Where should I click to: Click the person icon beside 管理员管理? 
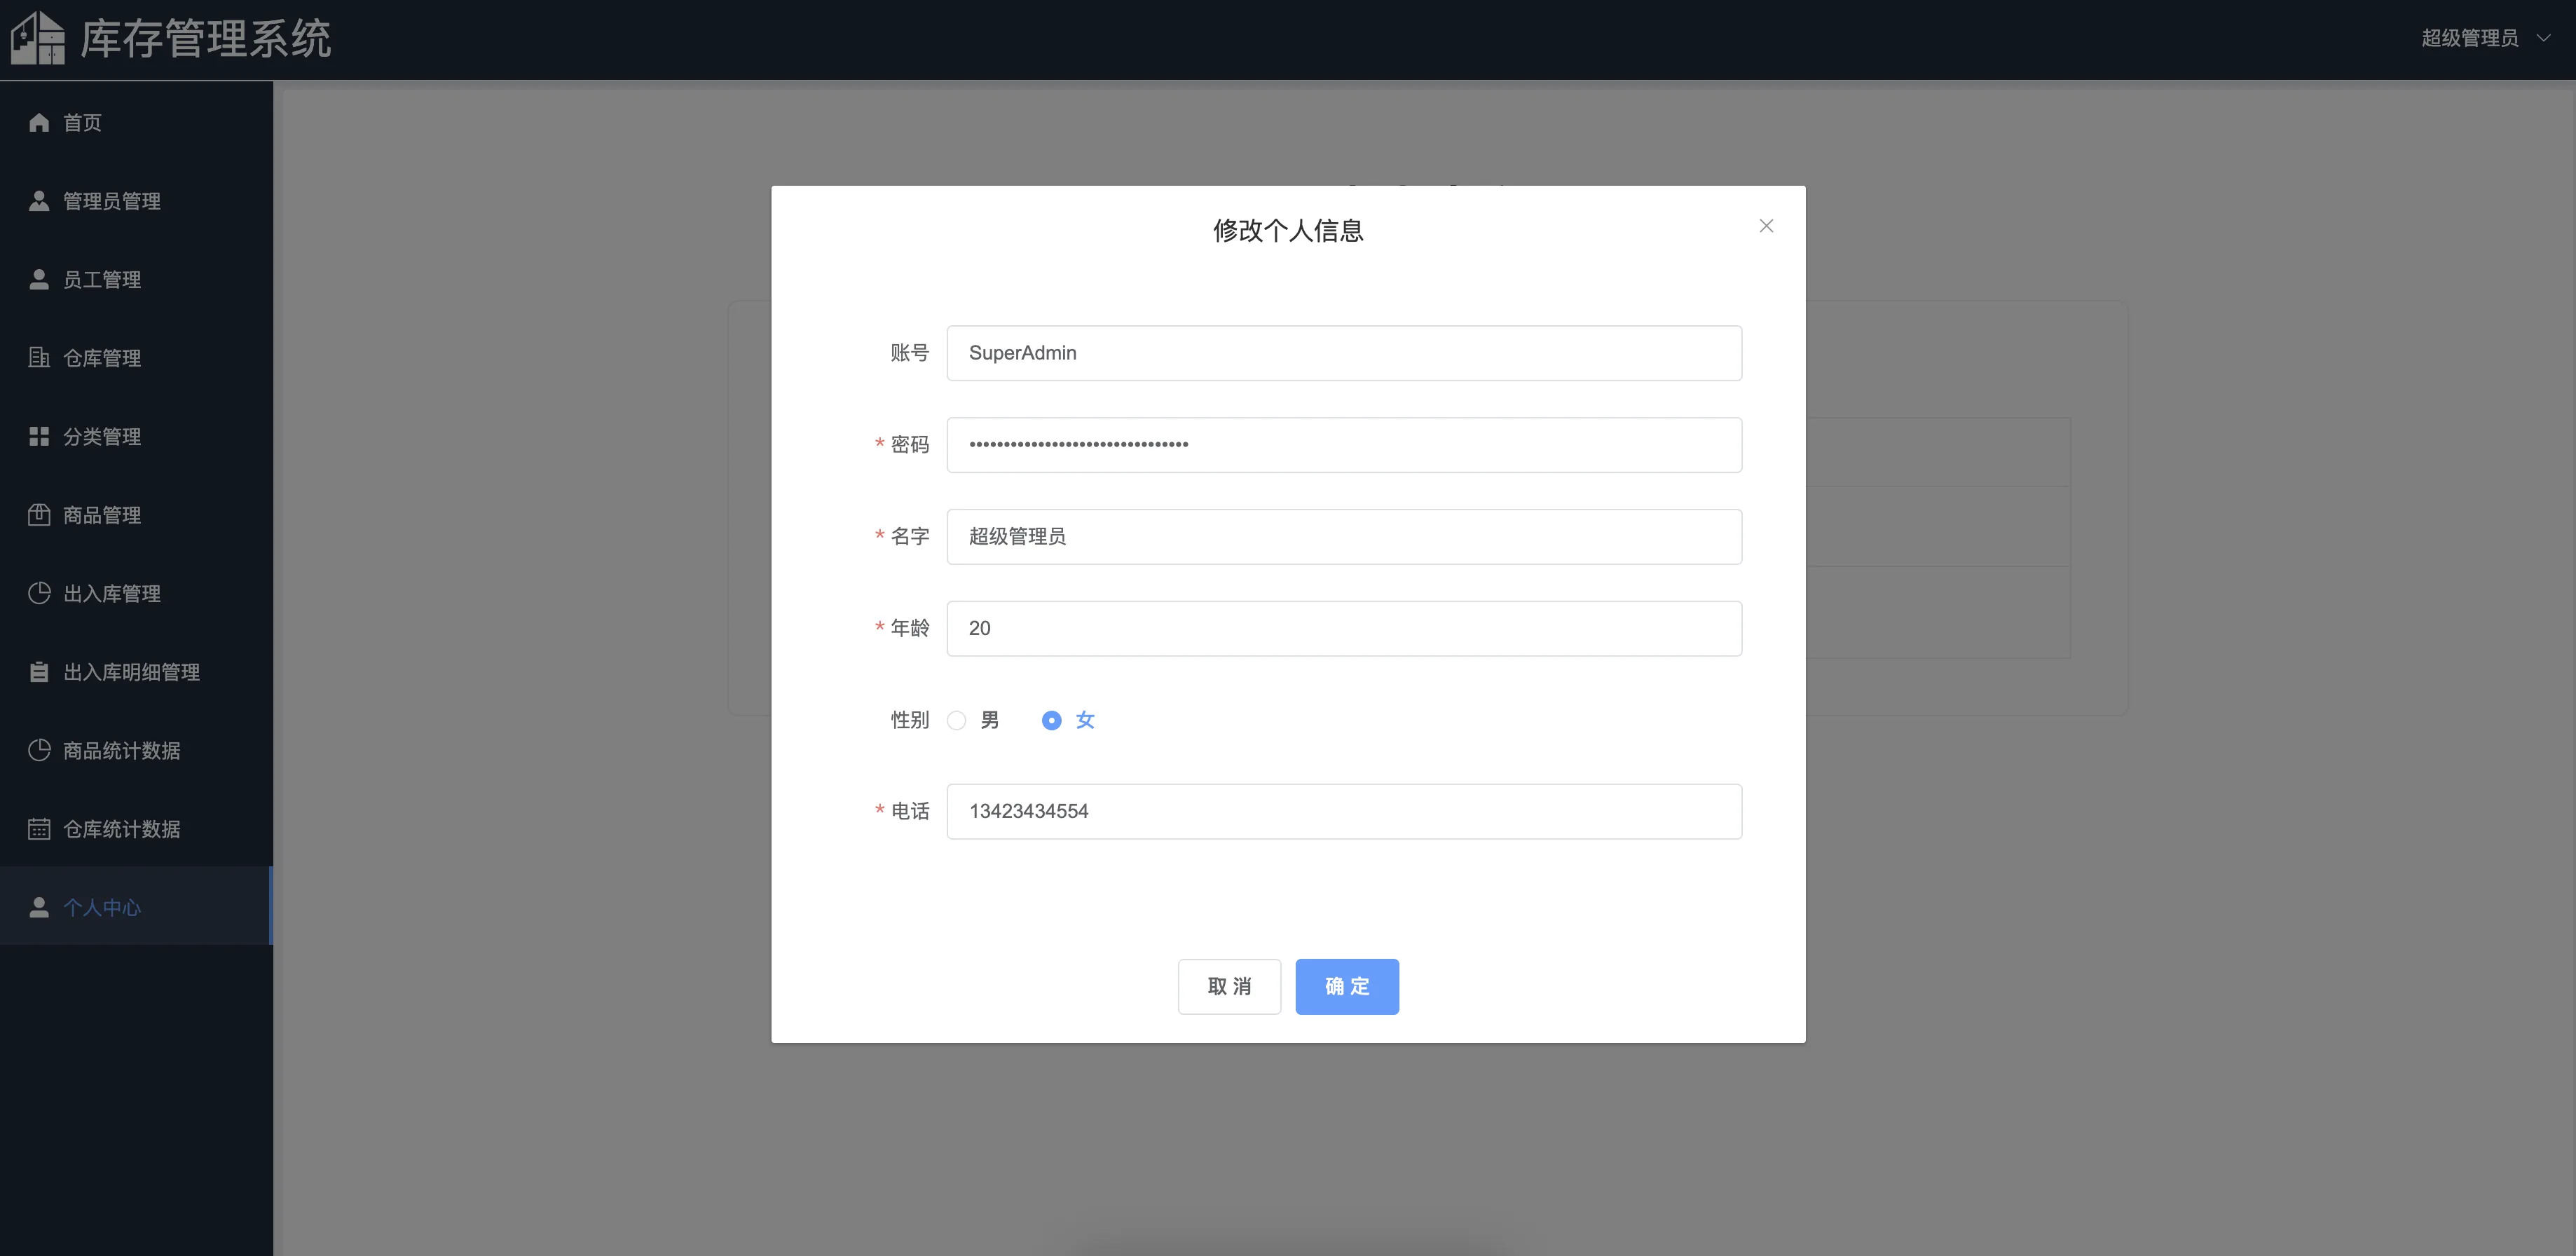[39, 201]
